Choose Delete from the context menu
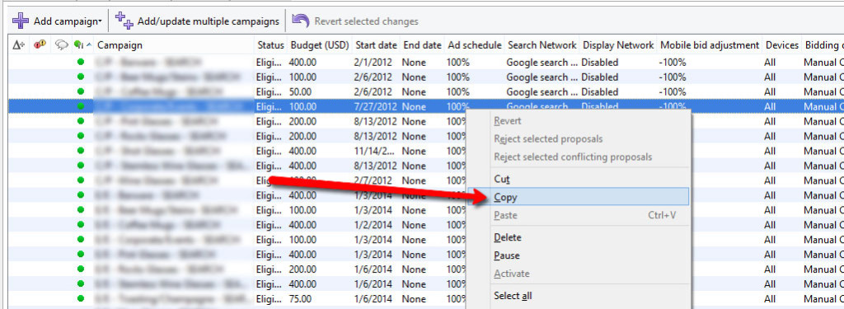 (579, 237)
